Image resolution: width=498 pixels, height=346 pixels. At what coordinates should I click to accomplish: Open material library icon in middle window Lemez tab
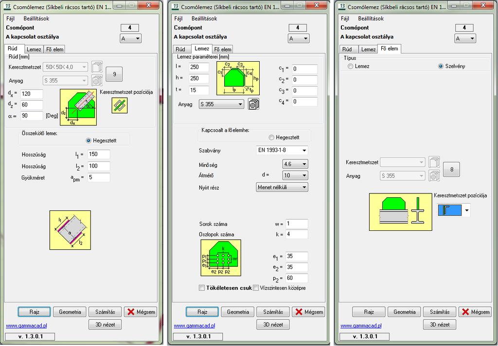tap(253, 104)
